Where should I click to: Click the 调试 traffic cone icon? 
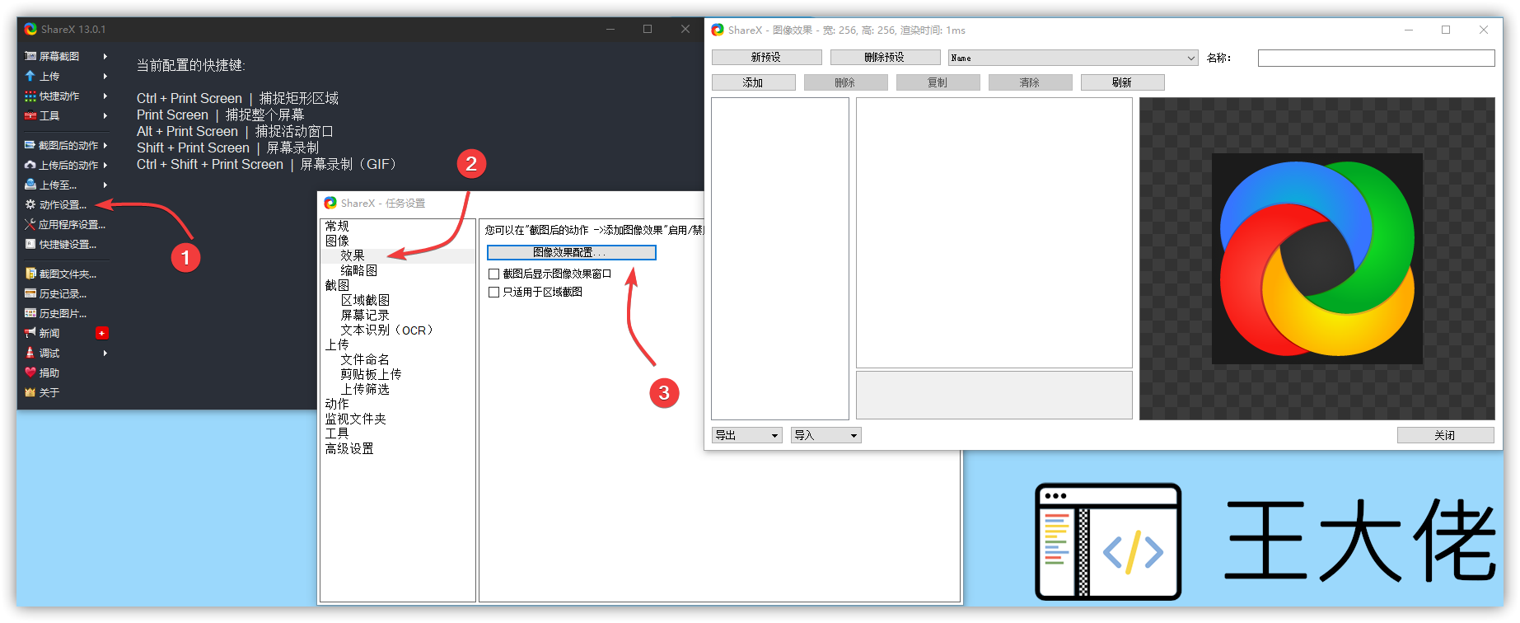coord(30,353)
